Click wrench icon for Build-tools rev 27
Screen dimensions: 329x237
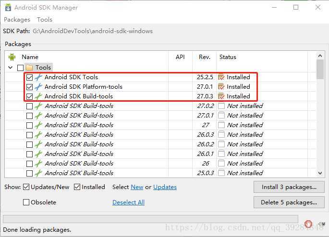tap(38, 125)
